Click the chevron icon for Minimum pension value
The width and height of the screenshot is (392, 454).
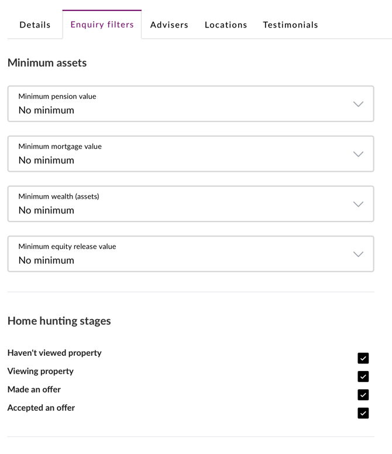click(x=358, y=104)
